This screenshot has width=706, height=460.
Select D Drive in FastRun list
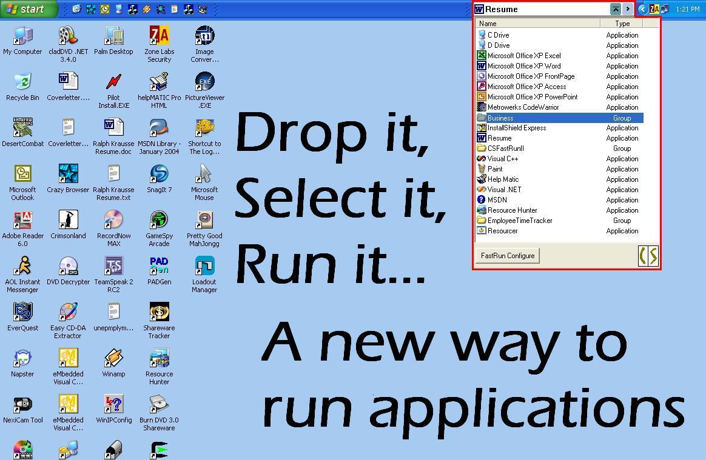point(560,45)
